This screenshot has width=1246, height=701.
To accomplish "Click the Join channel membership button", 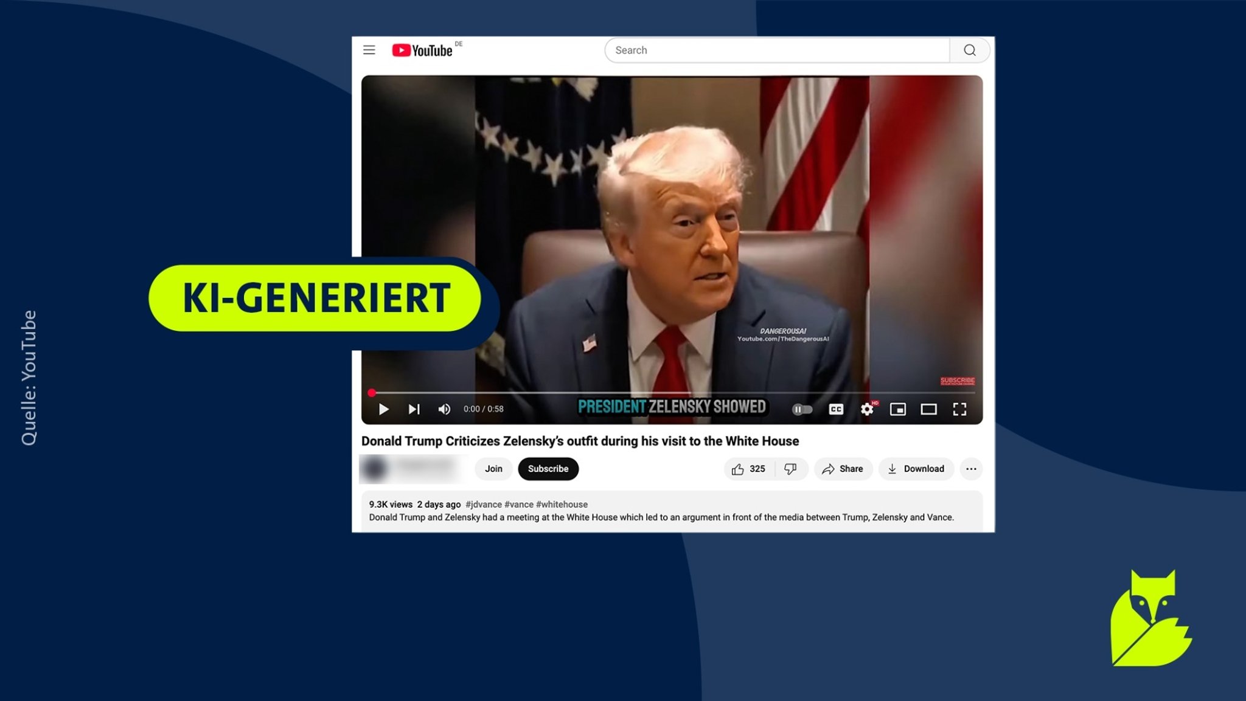I will [x=493, y=469].
